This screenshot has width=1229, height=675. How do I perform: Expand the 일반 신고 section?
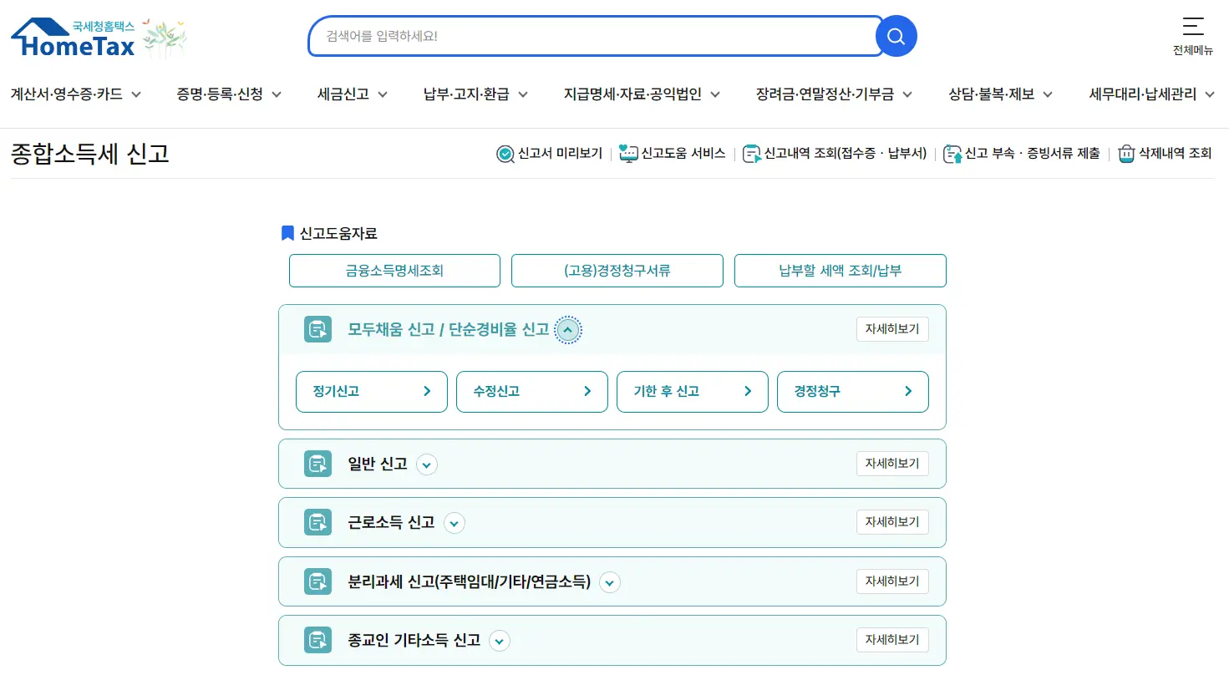(x=427, y=464)
